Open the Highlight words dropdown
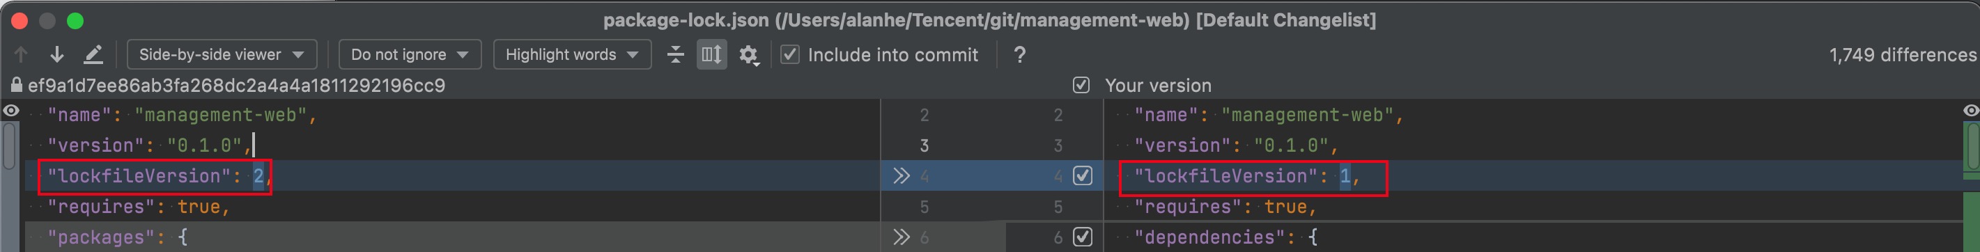The height and width of the screenshot is (252, 1980). (572, 54)
